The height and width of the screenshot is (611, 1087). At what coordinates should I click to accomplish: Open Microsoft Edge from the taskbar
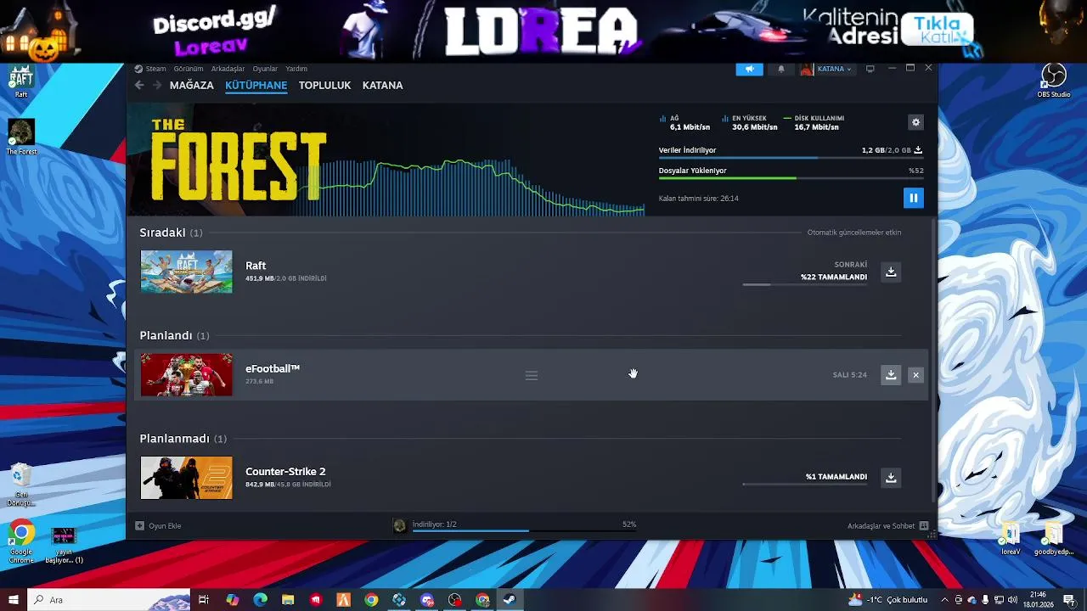(x=260, y=600)
